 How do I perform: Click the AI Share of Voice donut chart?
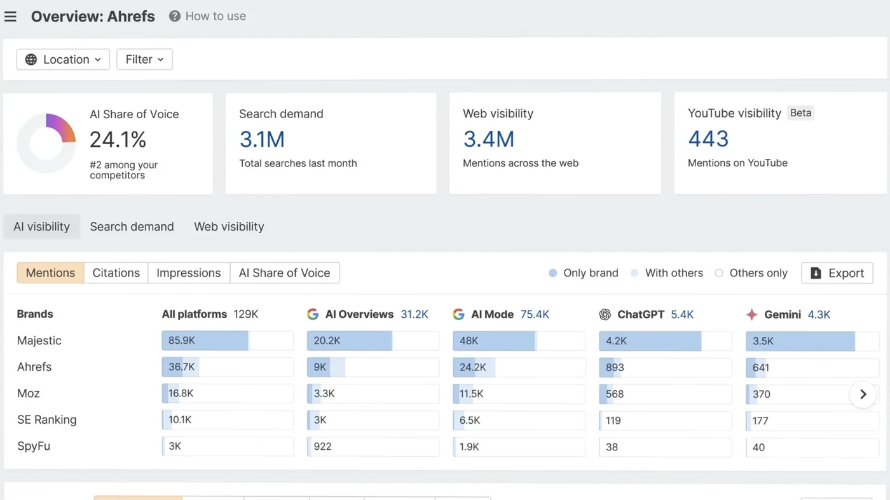(x=46, y=144)
